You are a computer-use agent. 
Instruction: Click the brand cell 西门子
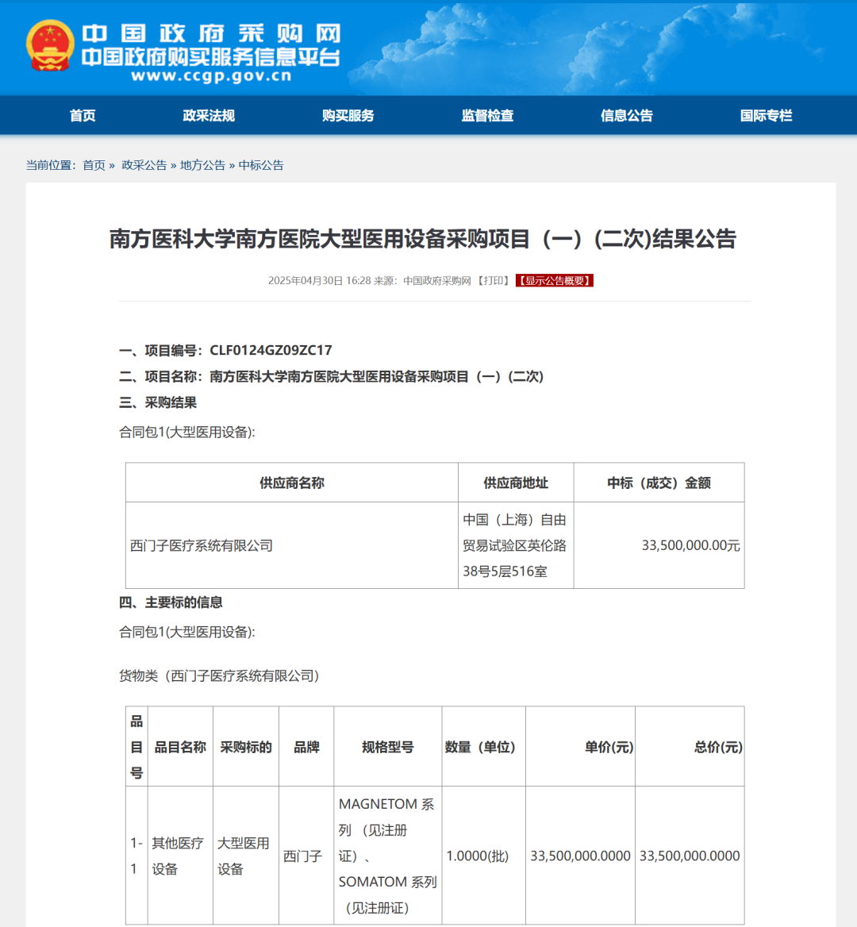(306, 856)
